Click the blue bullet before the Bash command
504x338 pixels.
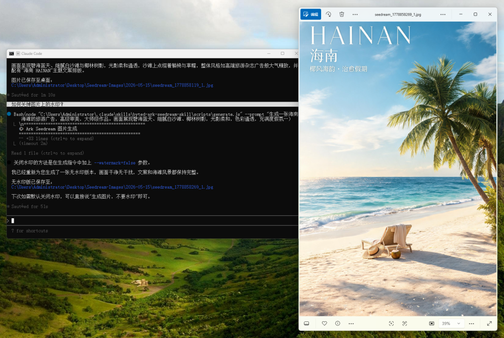click(9, 114)
